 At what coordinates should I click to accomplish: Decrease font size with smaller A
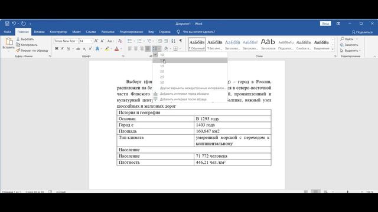[102, 41]
